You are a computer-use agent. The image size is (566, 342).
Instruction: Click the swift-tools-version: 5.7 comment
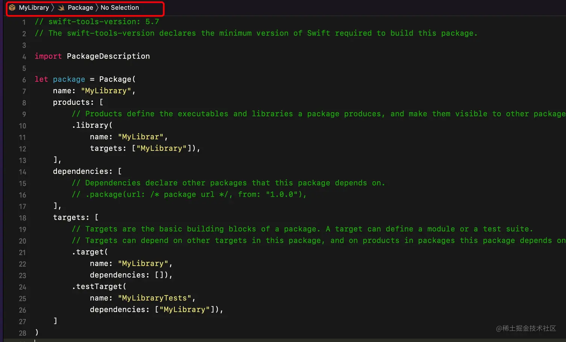click(x=97, y=22)
